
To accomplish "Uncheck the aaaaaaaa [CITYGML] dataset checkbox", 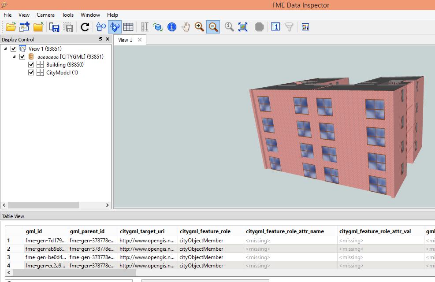I will click(22, 56).
